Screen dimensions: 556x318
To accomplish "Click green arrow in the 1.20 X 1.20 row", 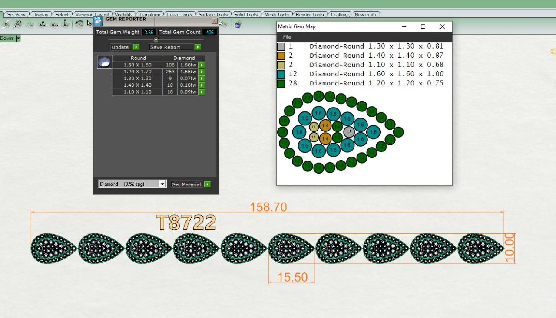I will (x=202, y=72).
